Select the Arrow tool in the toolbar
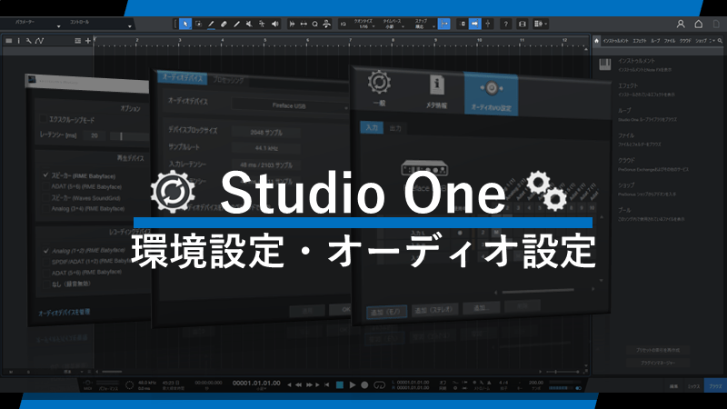Screen dimensions: 727x409 (x=185, y=24)
